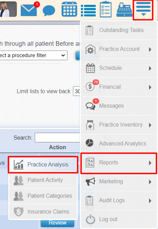Open the mail envelope icon with notification

[29, 10]
